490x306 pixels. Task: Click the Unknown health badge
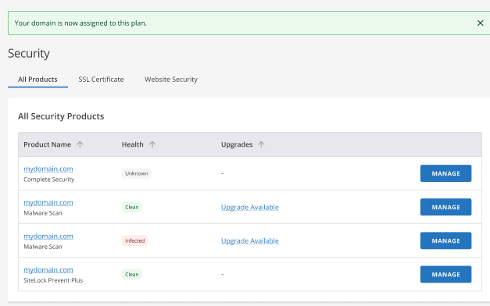[x=137, y=173]
